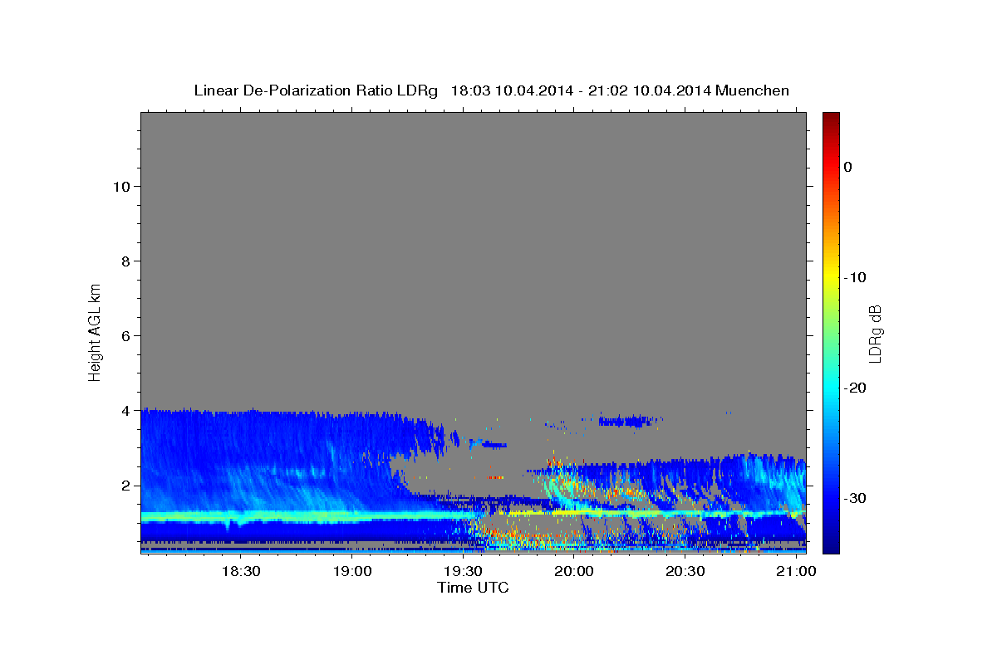
Task: Click the colorbar value -30 label
Action: coord(856,498)
